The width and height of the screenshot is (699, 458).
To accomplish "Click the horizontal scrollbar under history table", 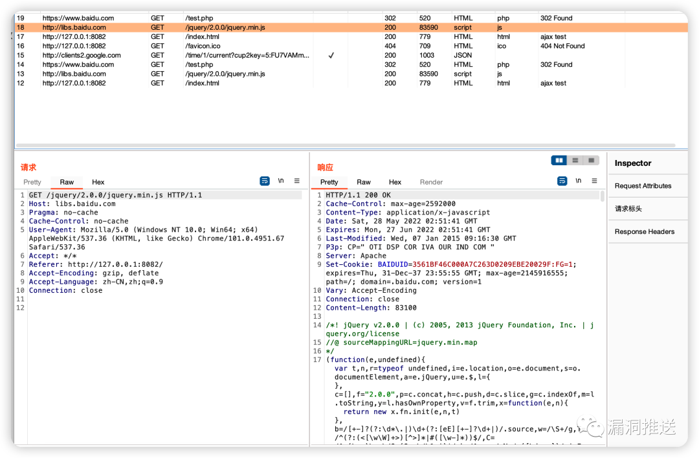I will point(346,146).
